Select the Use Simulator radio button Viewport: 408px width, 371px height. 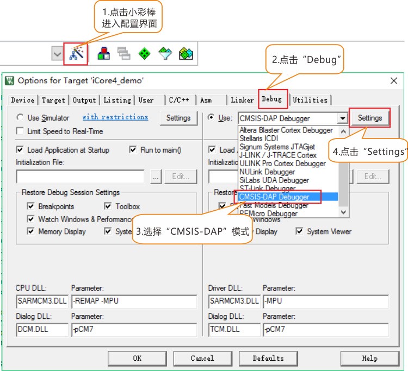20,118
